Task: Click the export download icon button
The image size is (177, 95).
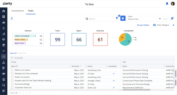Action: [x=12, y=18]
